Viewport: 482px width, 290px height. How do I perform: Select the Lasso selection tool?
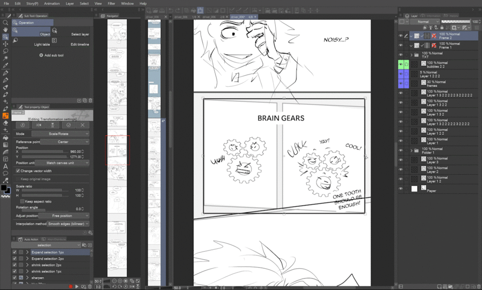click(x=5, y=51)
